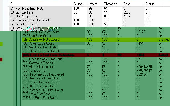
Task: Select the Raw Read Error Rate row
Action: [x=89, y=9]
